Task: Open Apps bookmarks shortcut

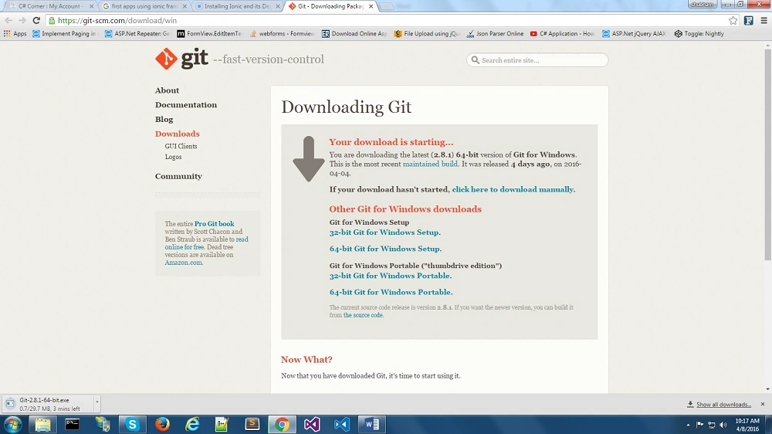Action: [15, 33]
